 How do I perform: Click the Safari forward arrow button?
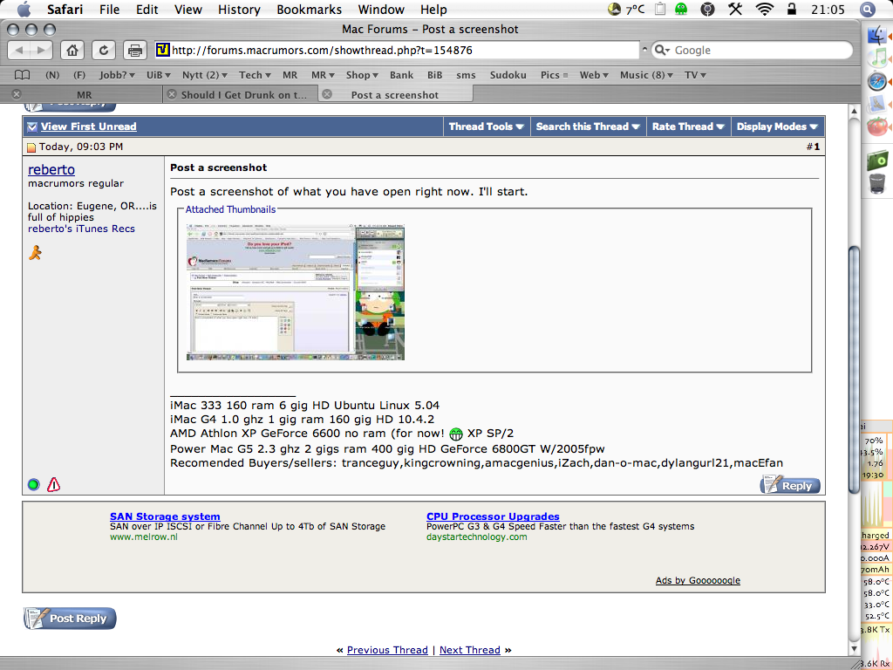(x=41, y=50)
